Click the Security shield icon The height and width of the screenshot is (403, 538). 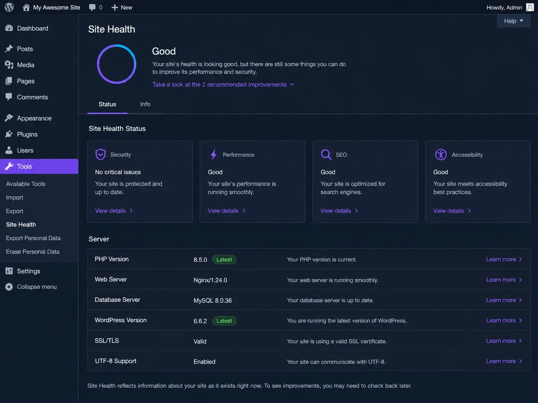[101, 154]
